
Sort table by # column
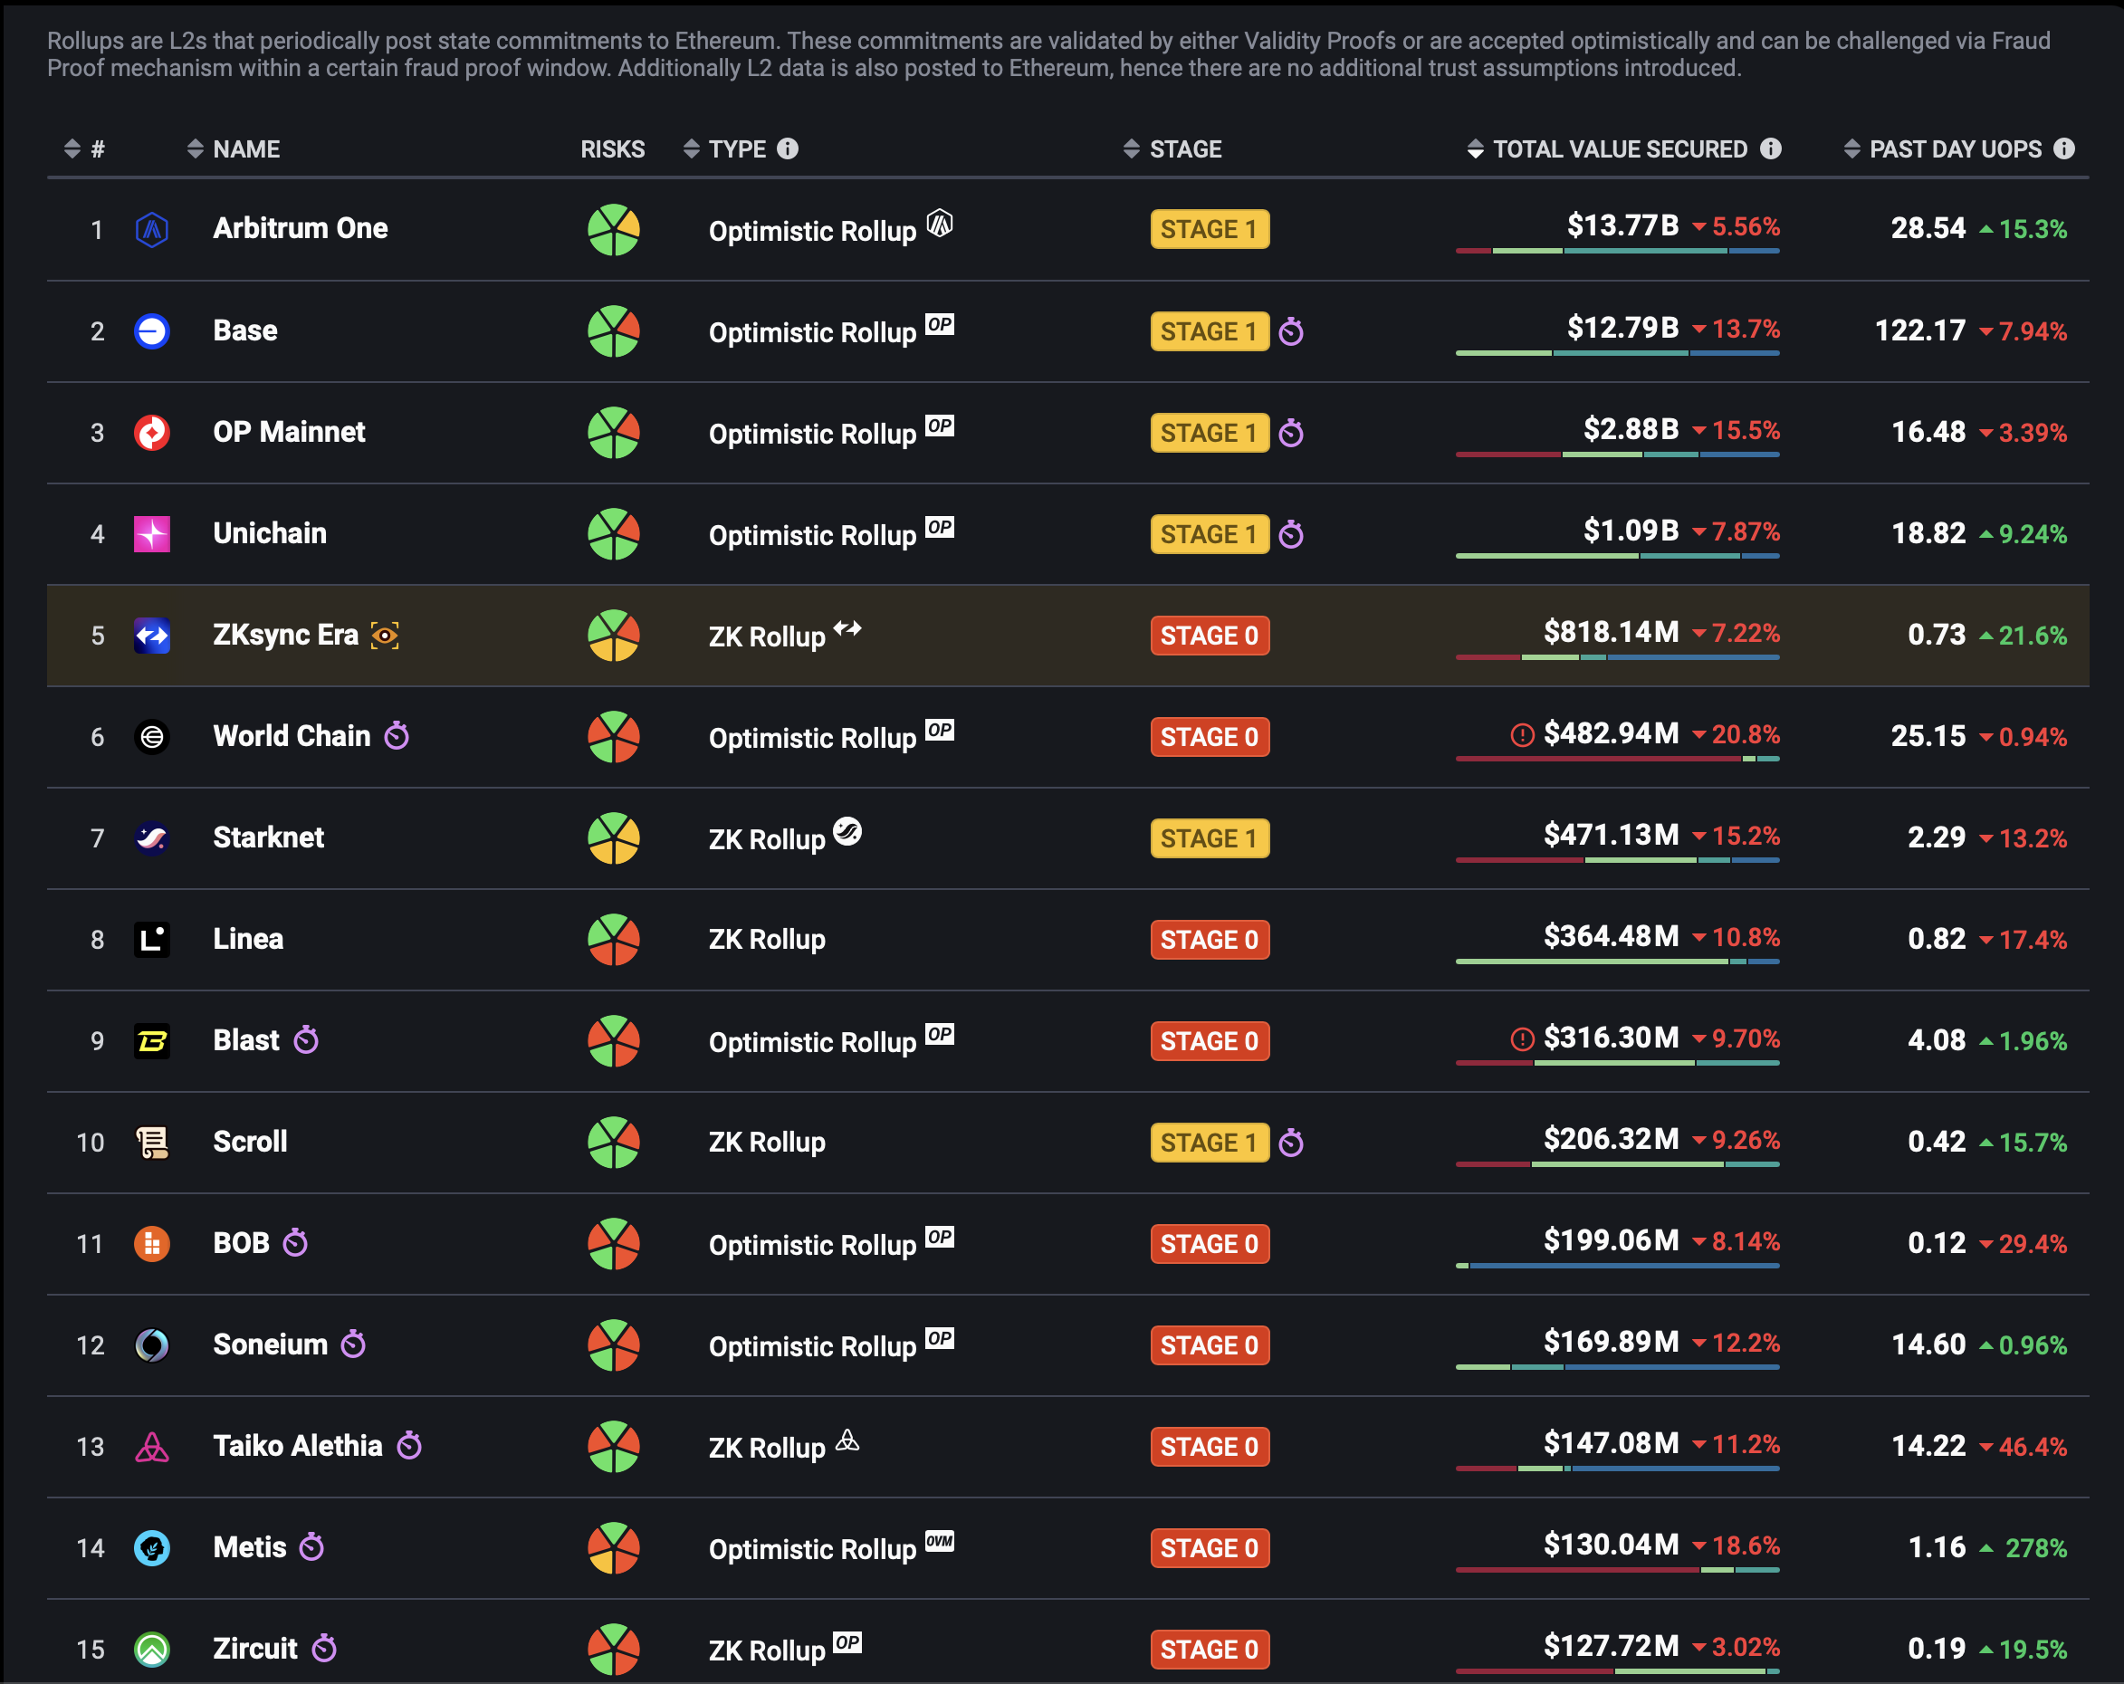point(83,148)
